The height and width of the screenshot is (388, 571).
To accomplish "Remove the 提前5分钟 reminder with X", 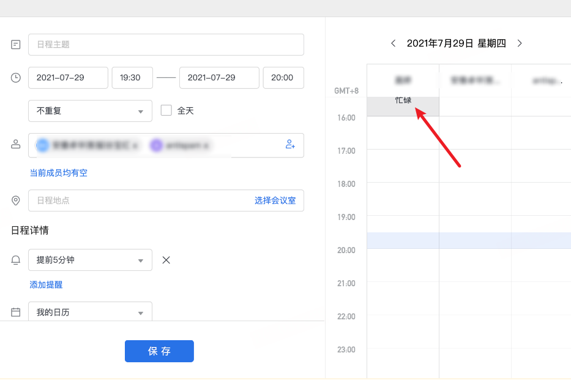I will 166,260.
